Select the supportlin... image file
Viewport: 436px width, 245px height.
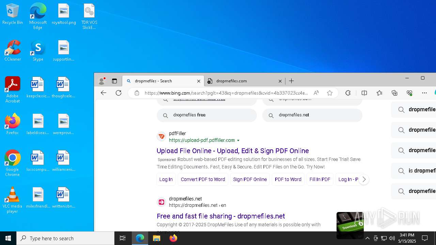click(64, 51)
